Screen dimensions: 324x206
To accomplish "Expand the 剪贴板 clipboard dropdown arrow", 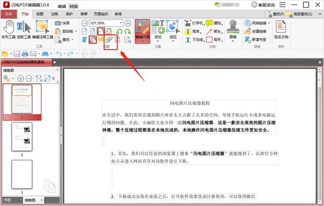I will [x=76, y=31].
